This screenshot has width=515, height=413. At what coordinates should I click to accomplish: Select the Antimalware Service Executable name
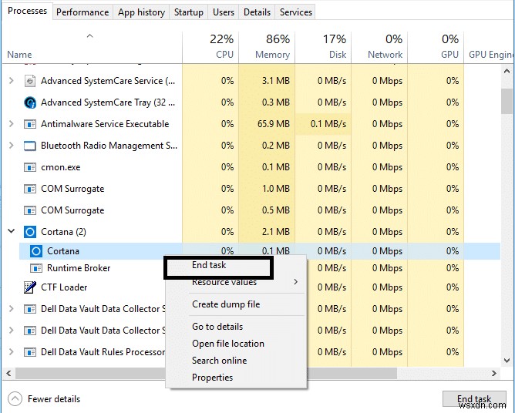click(x=105, y=124)
